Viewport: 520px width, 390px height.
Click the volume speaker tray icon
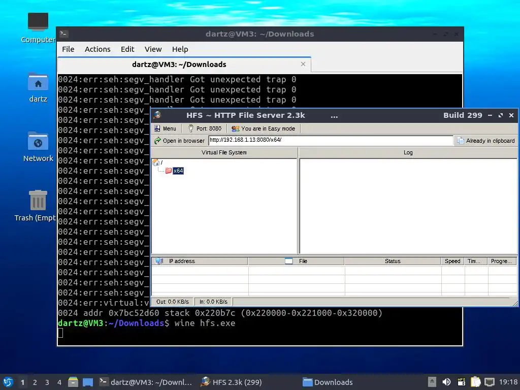tap(446, 382)
